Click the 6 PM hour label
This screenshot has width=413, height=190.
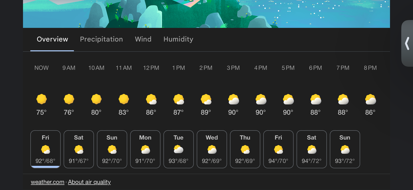click(x=316, y=68)
